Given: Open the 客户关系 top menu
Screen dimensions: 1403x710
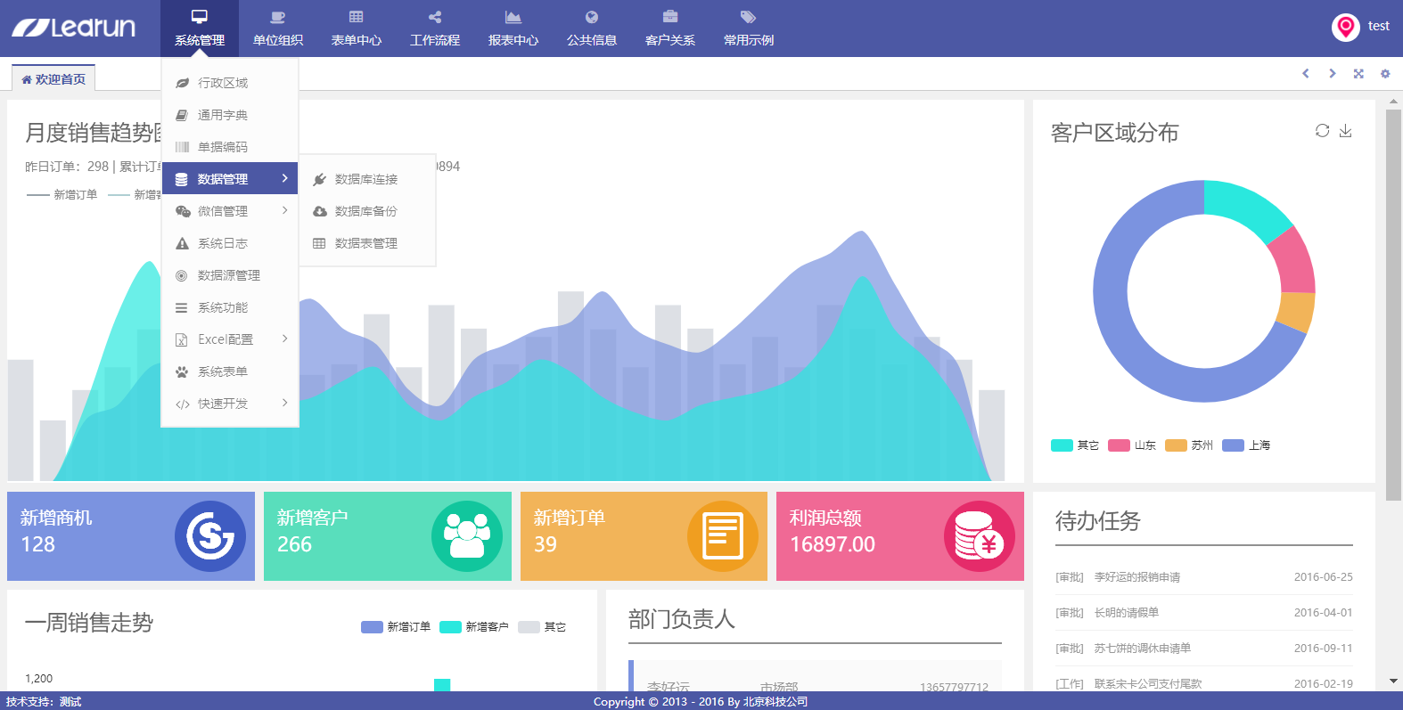Looking at the screenshot, I should pyautogui.click(x=670, y=29).
